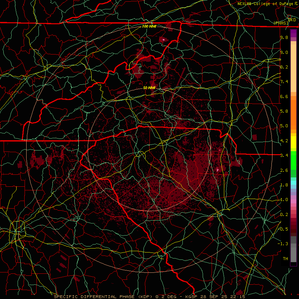Image resolution: width=299 pixels, height=299 pixels.
Task: Click the [PHAS] label above the color bar
Action: point(281,23)
